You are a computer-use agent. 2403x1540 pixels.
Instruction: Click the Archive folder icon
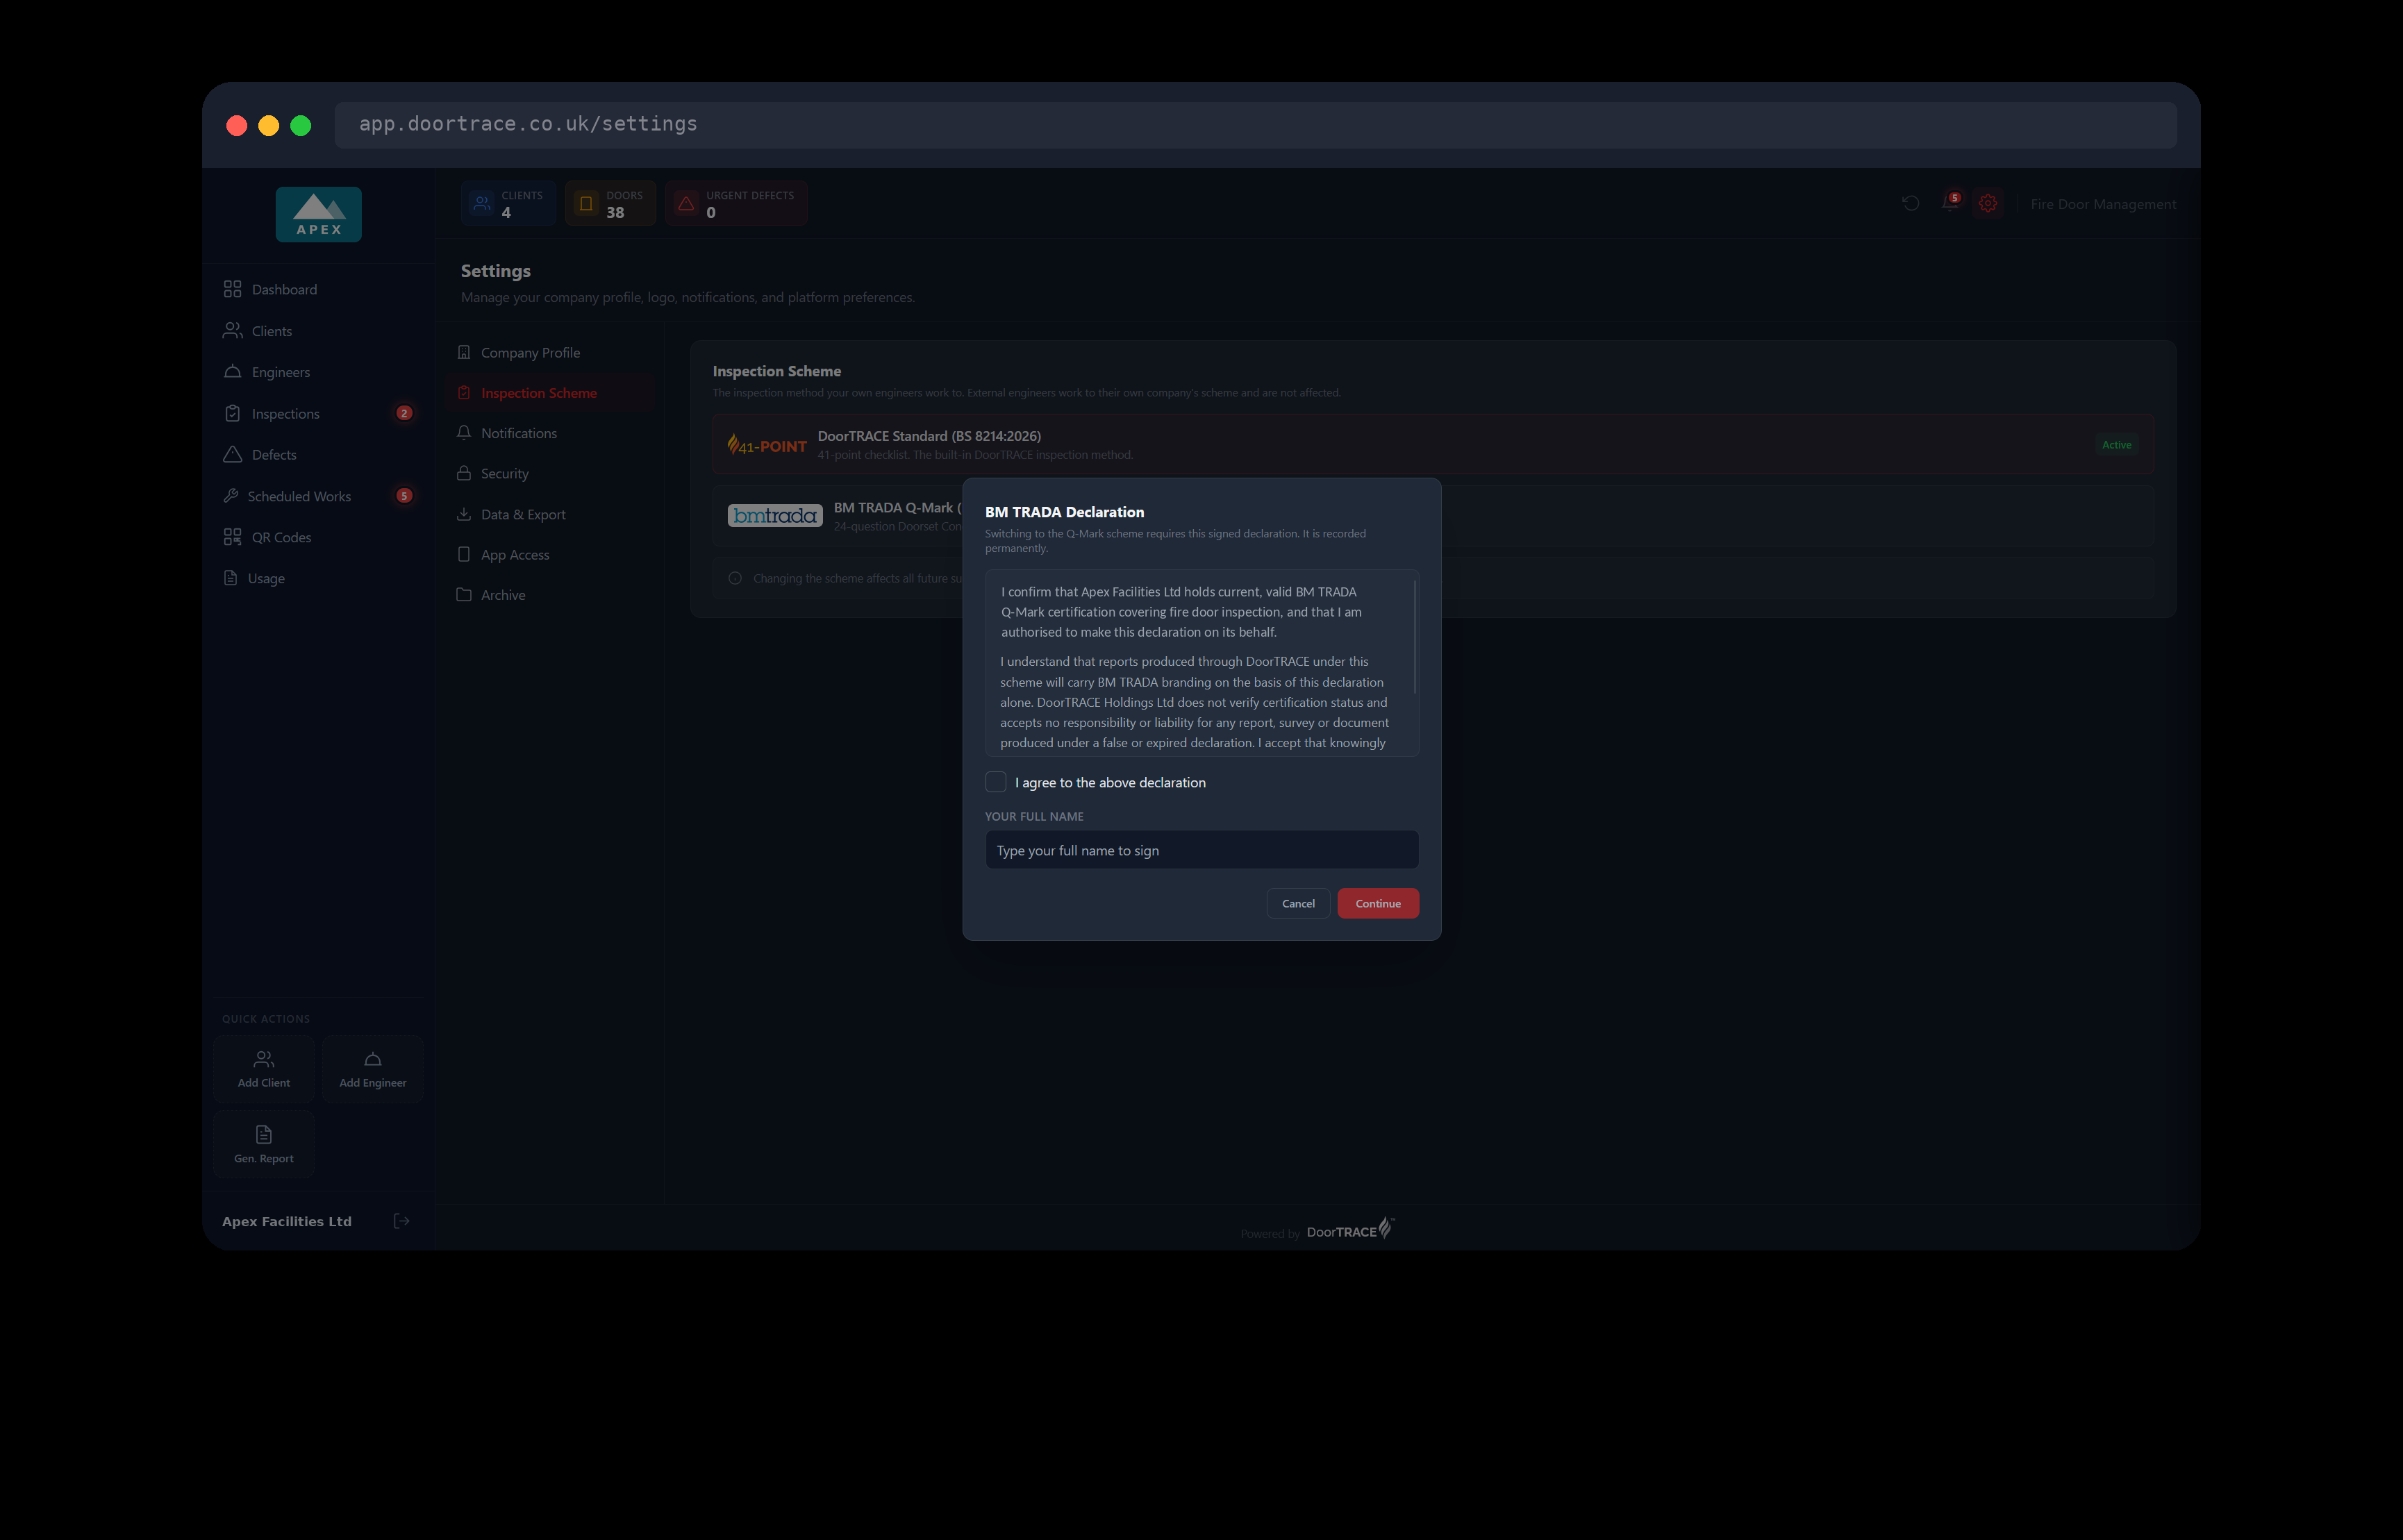[464, 594]
